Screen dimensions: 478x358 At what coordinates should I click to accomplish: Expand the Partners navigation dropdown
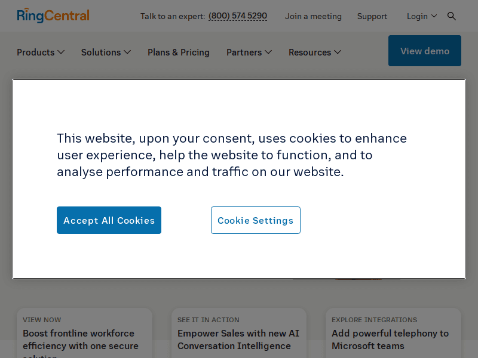(249, 53)
